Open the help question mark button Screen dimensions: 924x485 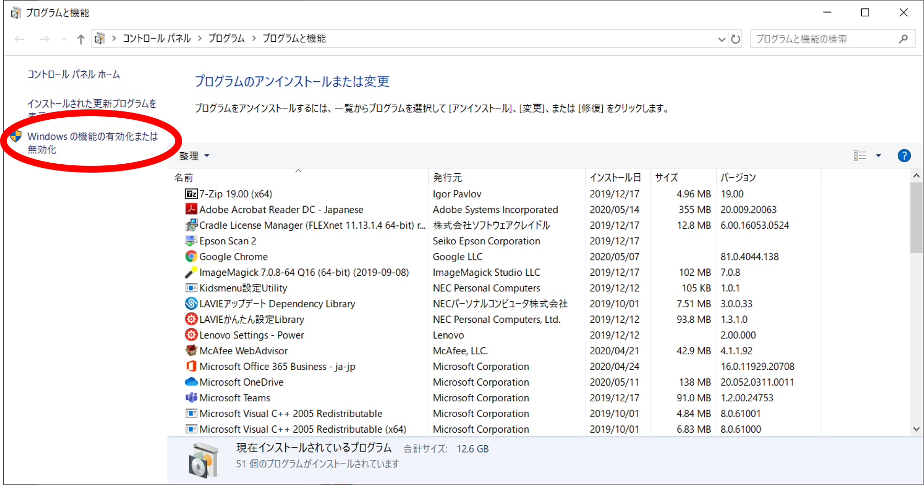click(x=904, y=155)
